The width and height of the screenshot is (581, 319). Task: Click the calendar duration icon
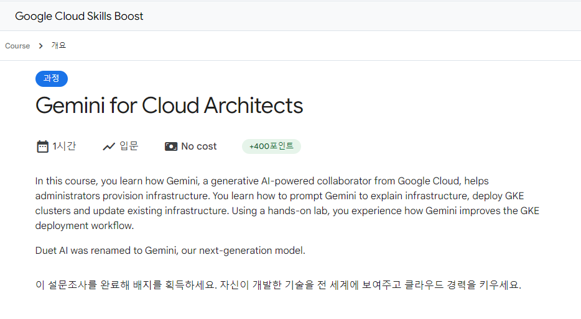pyautogui.click(x=43, y=146)
